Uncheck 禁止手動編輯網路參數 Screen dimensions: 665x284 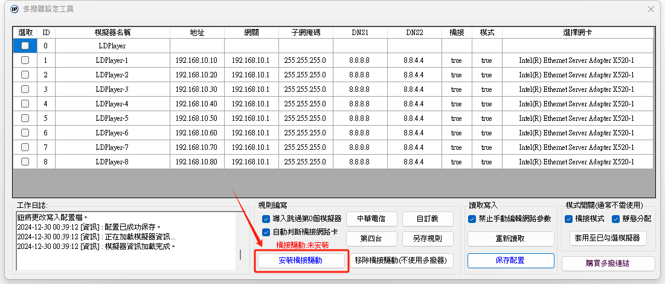coord(472,219)
